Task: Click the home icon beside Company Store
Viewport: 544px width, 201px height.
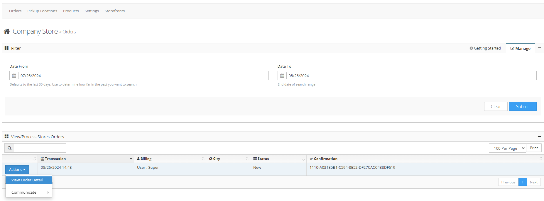Action: click(x=7, y=31)
